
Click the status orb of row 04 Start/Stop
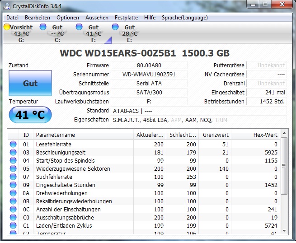(x=13, y=160)
